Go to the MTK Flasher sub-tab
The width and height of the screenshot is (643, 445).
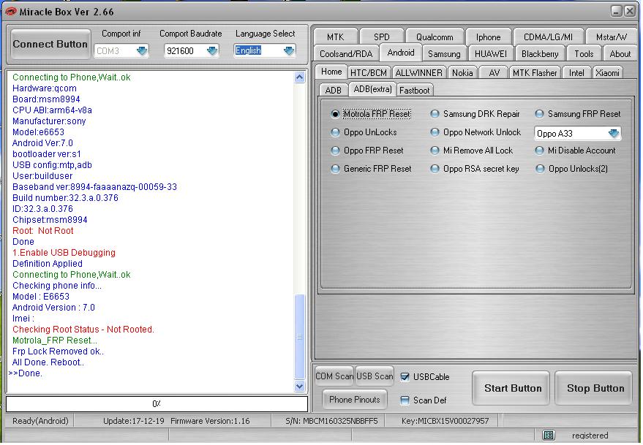(535, 73)
